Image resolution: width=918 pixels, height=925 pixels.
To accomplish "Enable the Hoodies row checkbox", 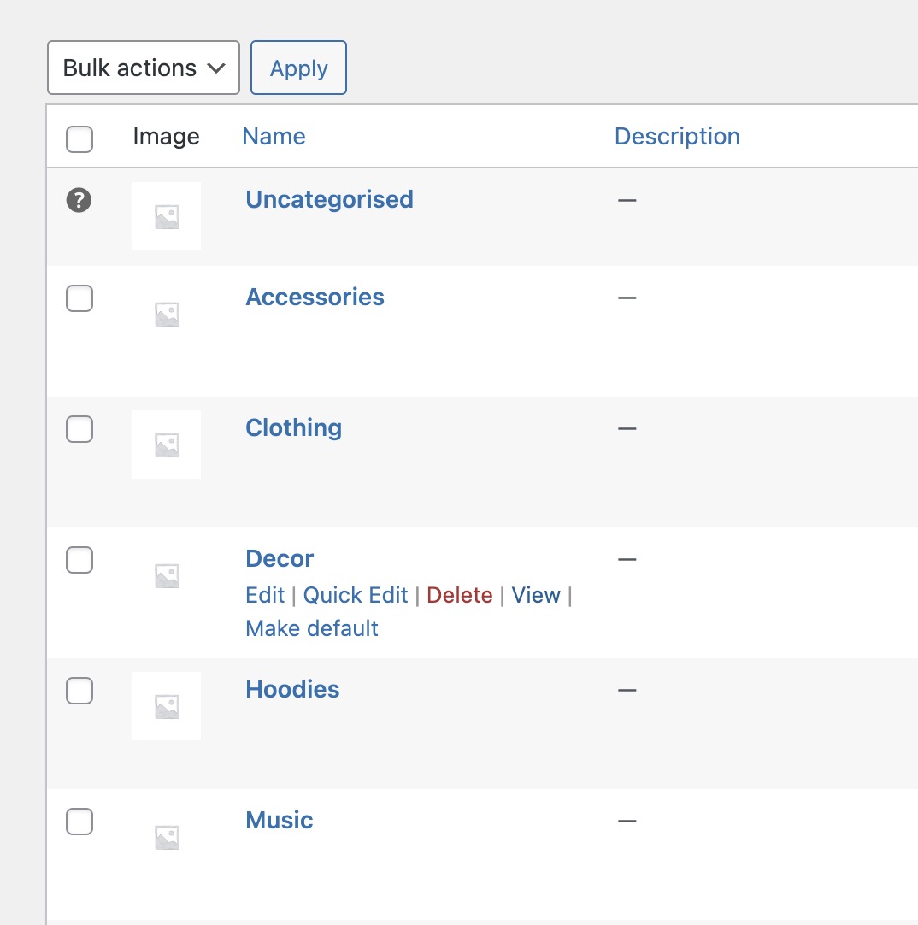I will pyautogui.click(x=79, y=691).
